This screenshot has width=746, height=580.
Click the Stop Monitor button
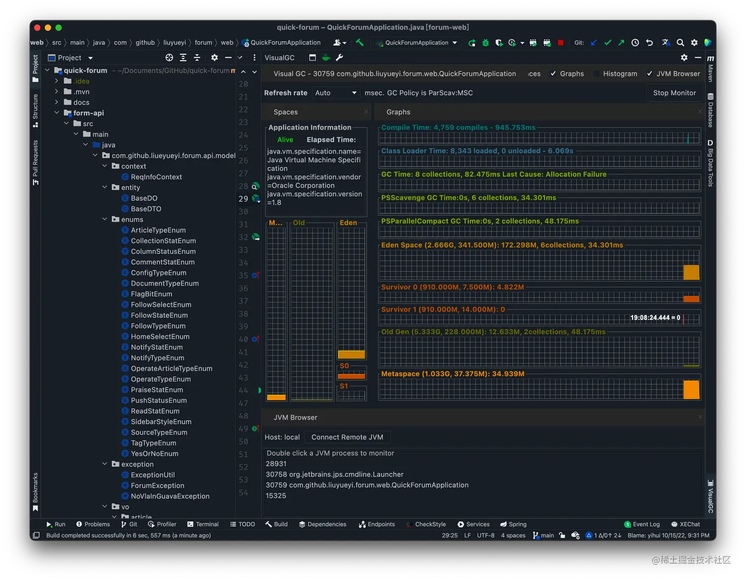click(674, 93)
